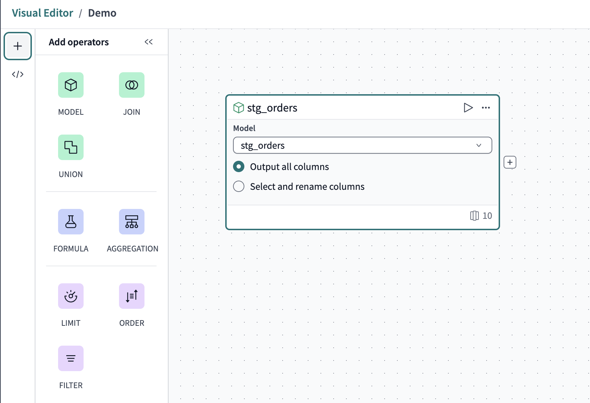Image resolution: width=590 pixels, height=403 pixels.
Task: Add a JOIN operator
Action: click(131, 85)
